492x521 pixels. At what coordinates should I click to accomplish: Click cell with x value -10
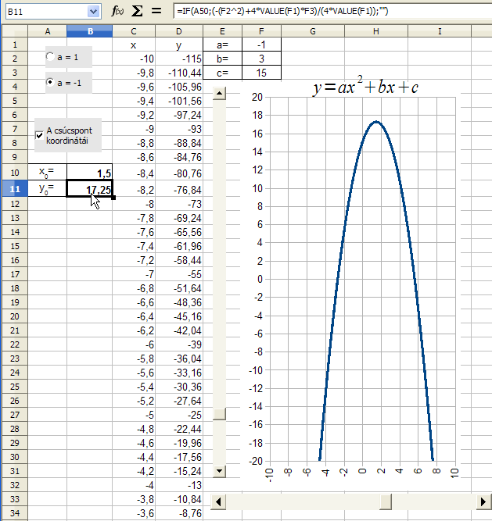[x=134, y=59]
